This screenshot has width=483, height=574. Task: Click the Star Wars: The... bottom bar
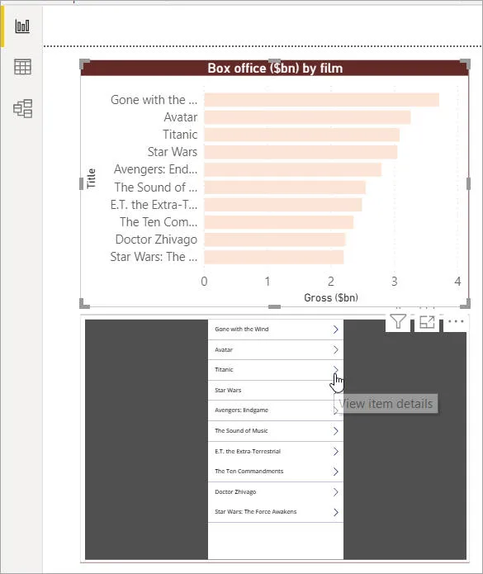tap(274, 257)
